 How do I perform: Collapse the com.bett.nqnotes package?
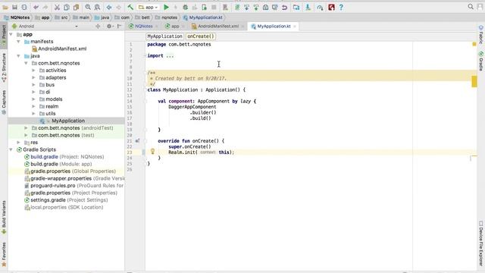tap(26, 63)
